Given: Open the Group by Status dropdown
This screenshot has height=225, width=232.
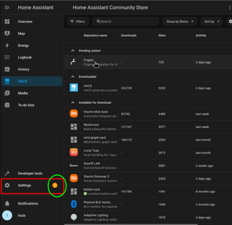Looking at the screenshot, I should coord(180,22).
